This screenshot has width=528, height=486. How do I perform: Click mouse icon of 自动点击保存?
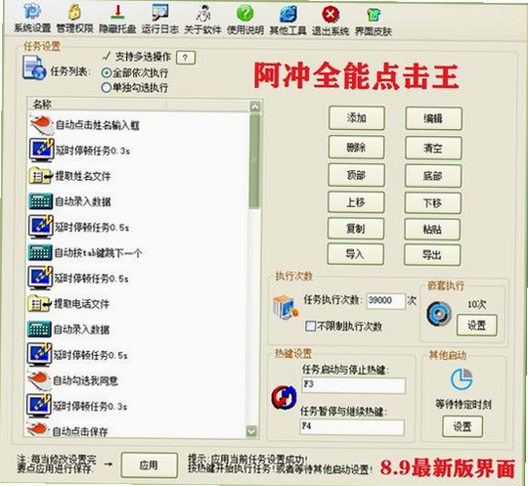coord(38,429)
